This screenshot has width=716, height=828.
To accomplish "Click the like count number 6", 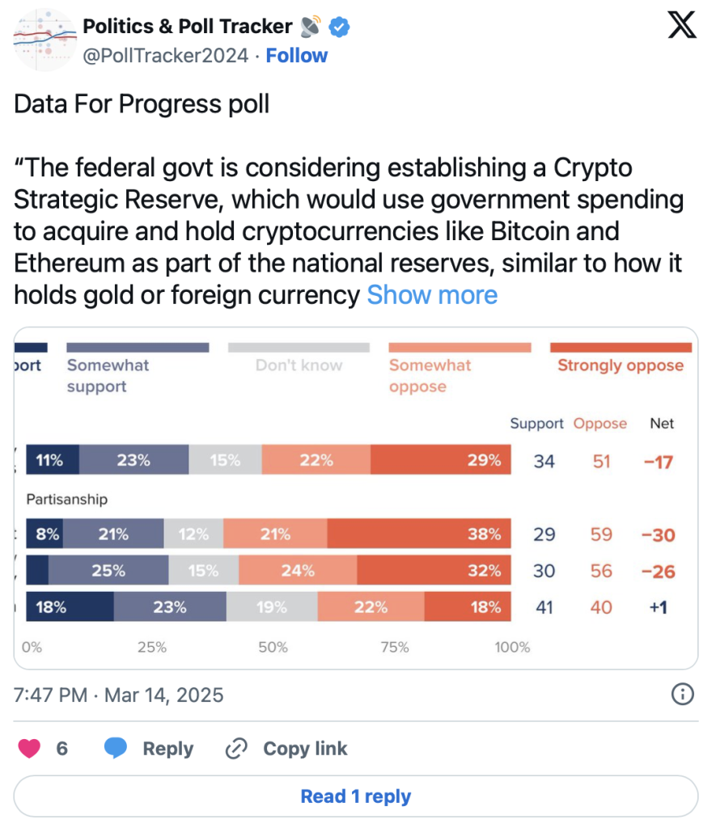I will (62, 749).
